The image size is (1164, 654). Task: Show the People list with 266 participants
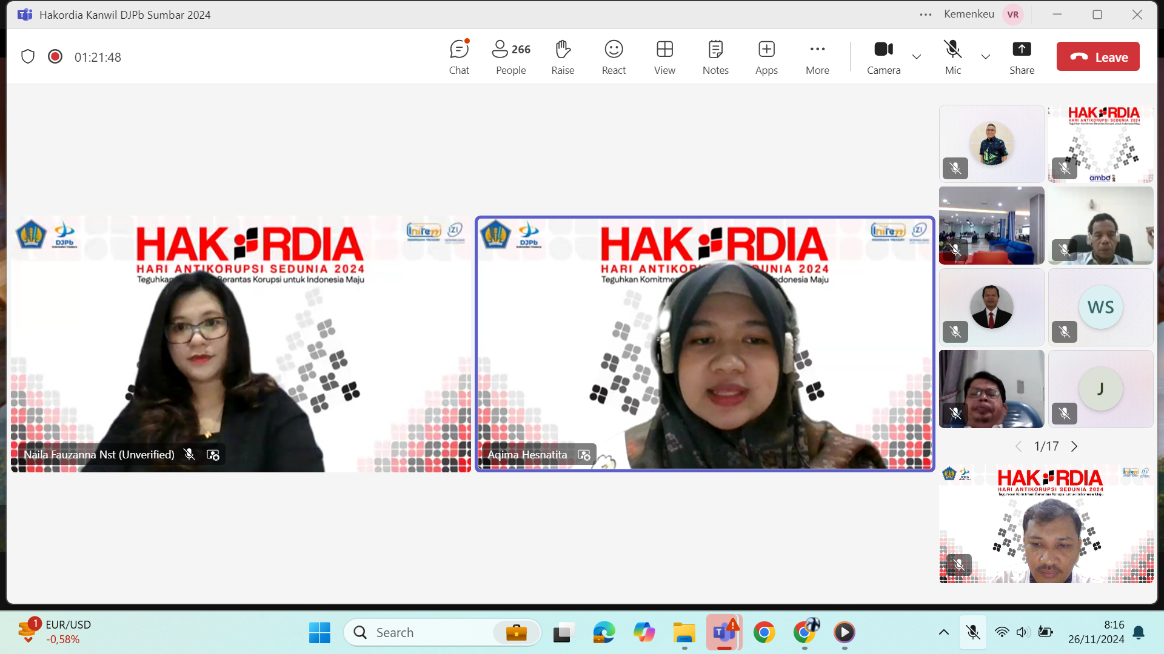(511, 58)
